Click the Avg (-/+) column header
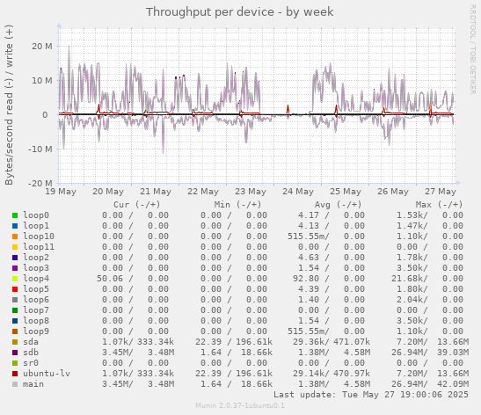 click(338, 205)
